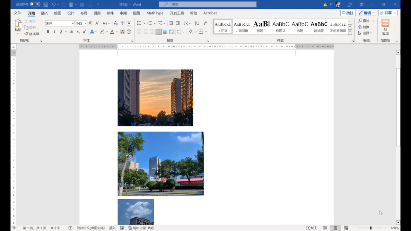411x231 pixels.
Task: Open the phonetic guide (wén) icon
Action: 122,23
